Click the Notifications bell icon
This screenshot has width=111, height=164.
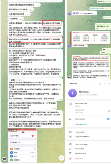pyautogui.click(x=70, y=119)
